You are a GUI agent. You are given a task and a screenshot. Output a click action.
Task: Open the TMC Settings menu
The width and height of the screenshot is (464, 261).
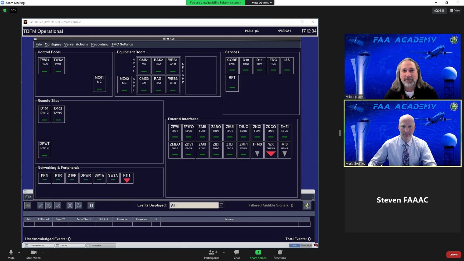pyautogui.click(x=122, y=44)
